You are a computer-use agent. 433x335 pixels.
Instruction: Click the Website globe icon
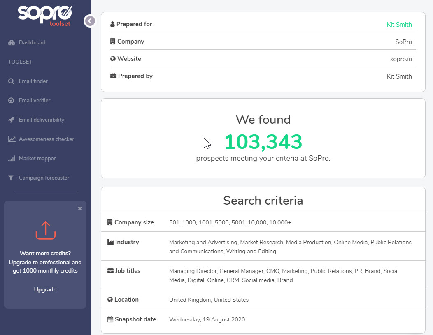[x=113, y=59]
